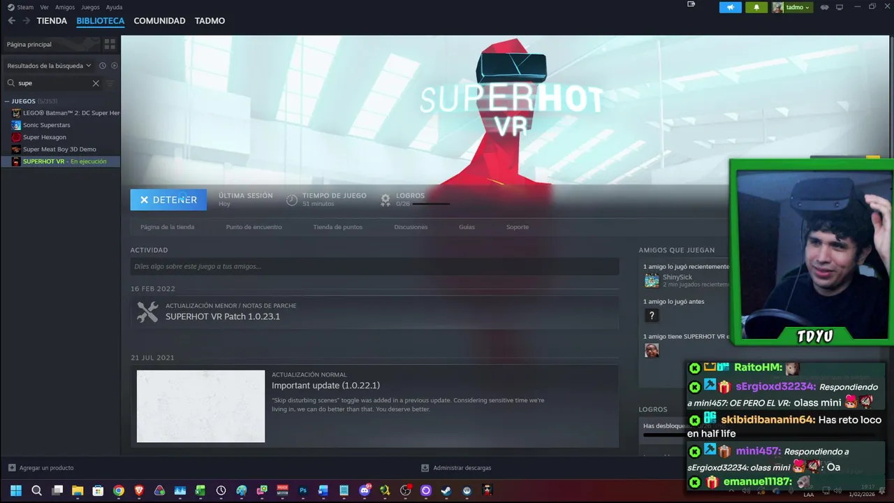Open Tienda de puntos link
Screen dimensions: 894x503
coord(338,227)
